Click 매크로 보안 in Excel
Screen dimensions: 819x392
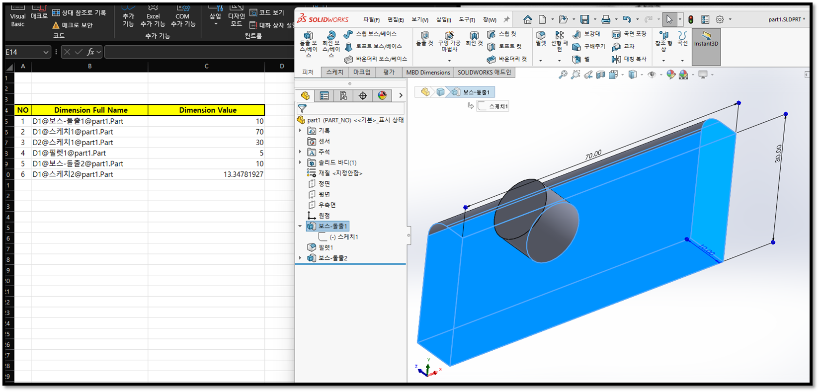[72, 25]
